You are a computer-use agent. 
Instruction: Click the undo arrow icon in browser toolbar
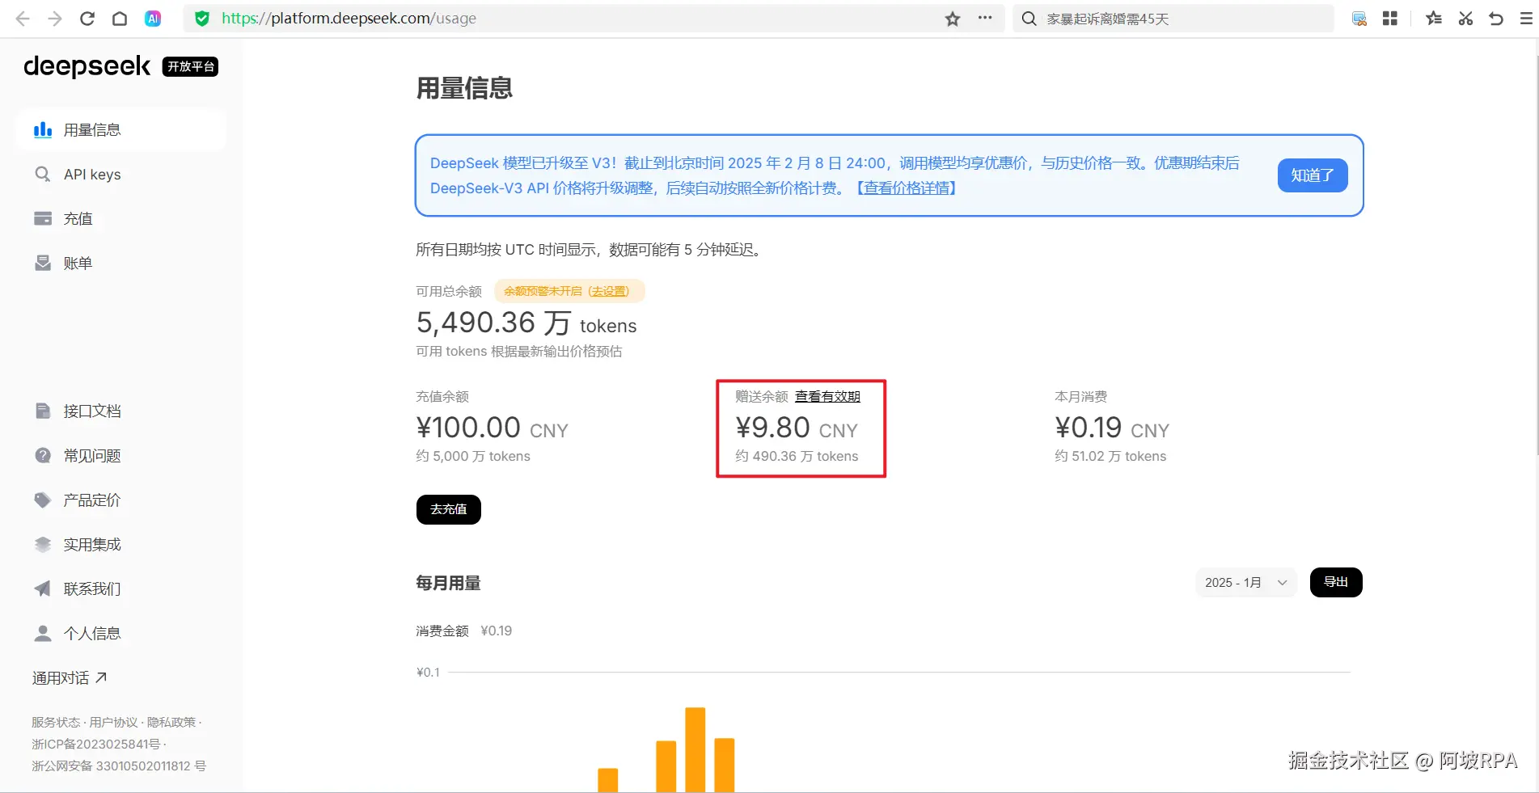(1496, 19)
